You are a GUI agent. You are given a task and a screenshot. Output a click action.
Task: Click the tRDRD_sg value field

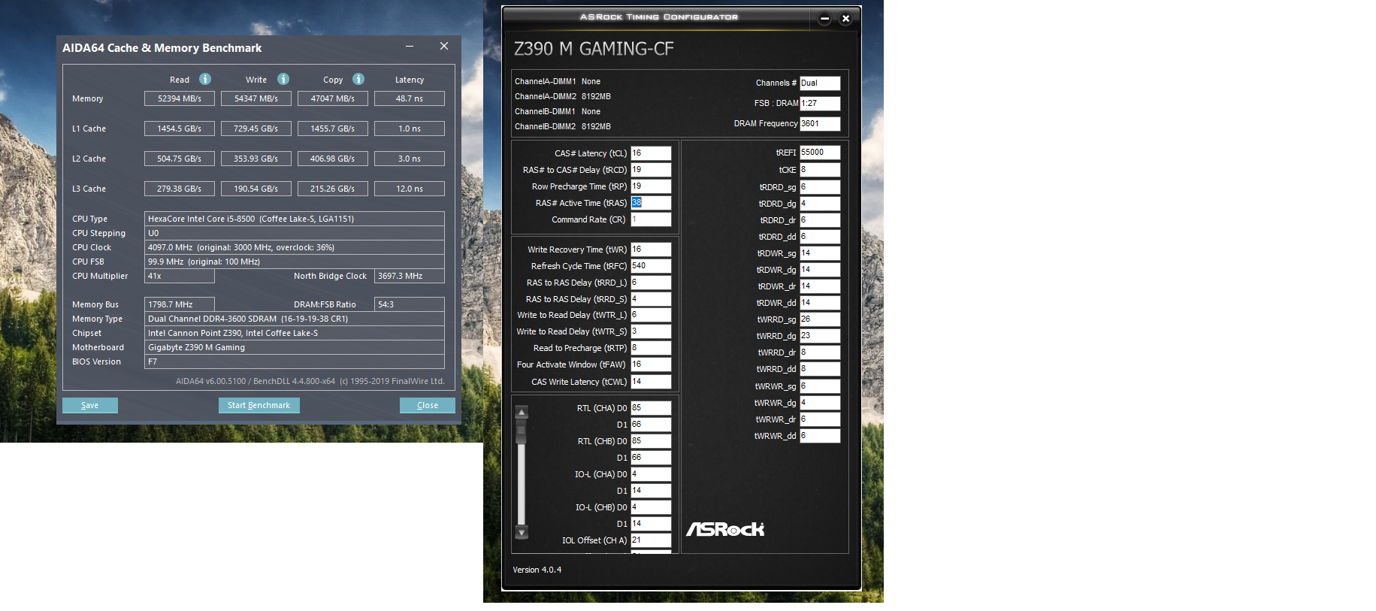820,187
